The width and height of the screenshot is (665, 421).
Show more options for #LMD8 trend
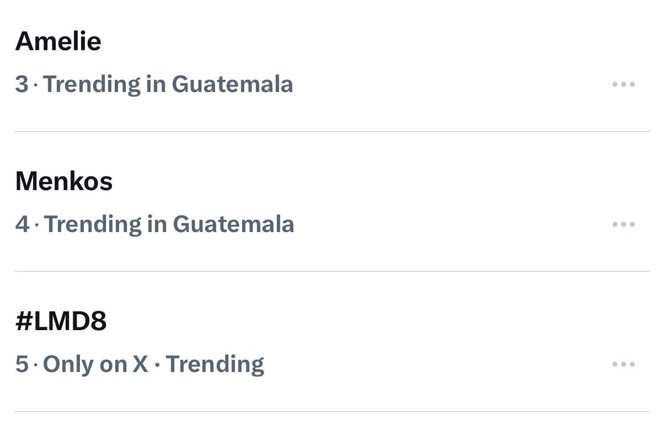coord(623,364)
